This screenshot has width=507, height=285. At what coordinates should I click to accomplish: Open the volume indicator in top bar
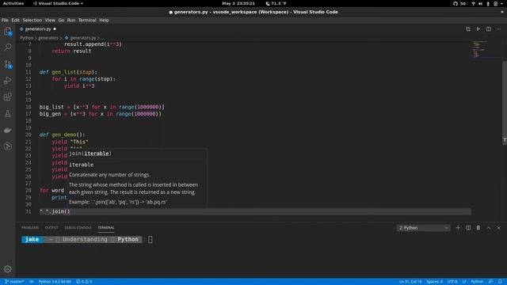tap(481, 3)
